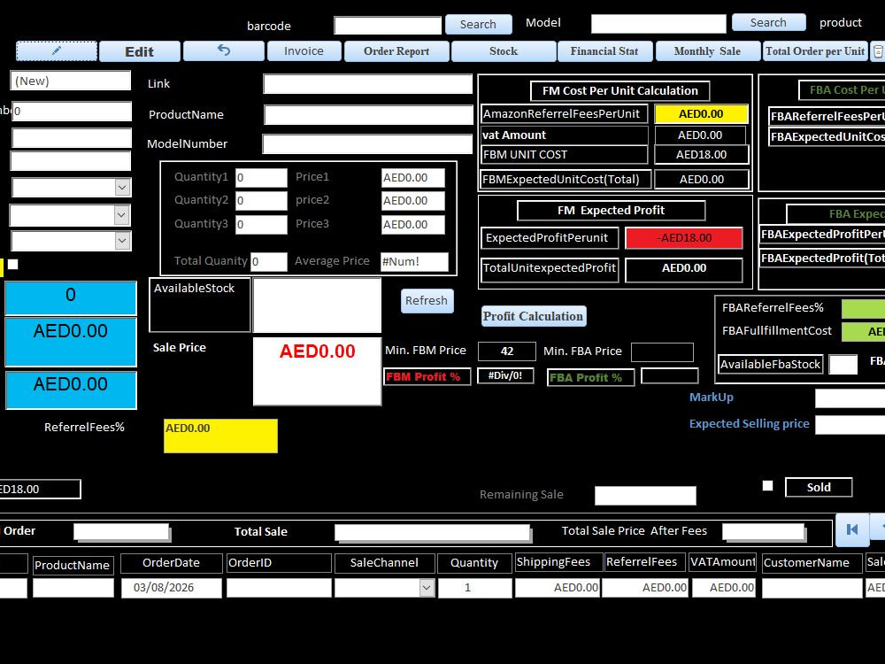Viewport: 885px width, 664px height.
Task: Open the Order Report
Action: pos(396,50)
